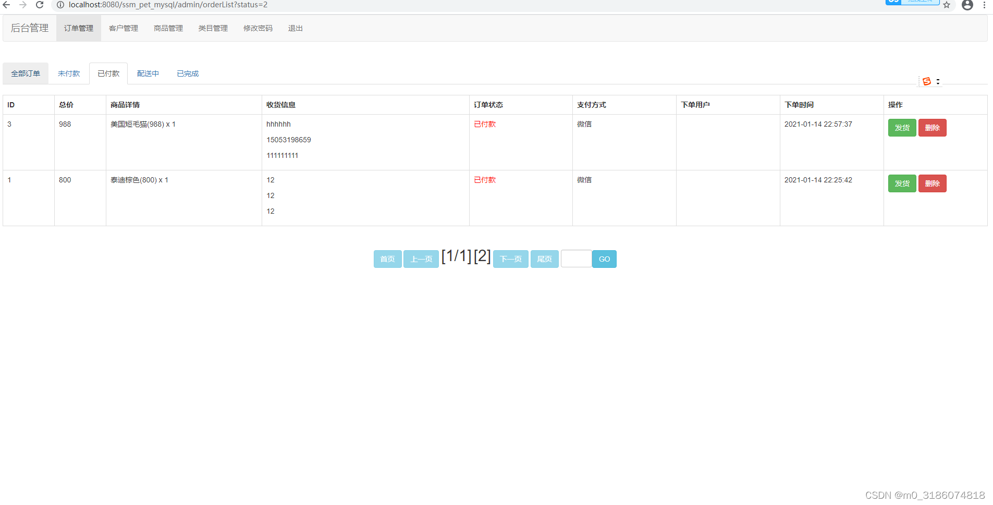Click 微信 payment of order 1
Screen dimensions: 993x505
coord(584,180)
